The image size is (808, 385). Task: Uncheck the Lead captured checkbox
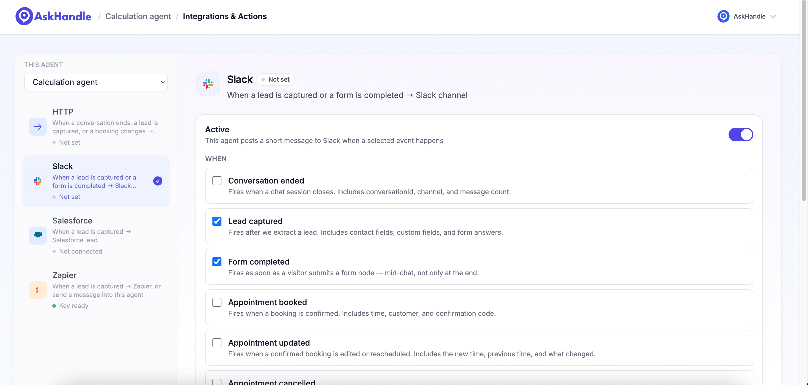pos(217,221)
